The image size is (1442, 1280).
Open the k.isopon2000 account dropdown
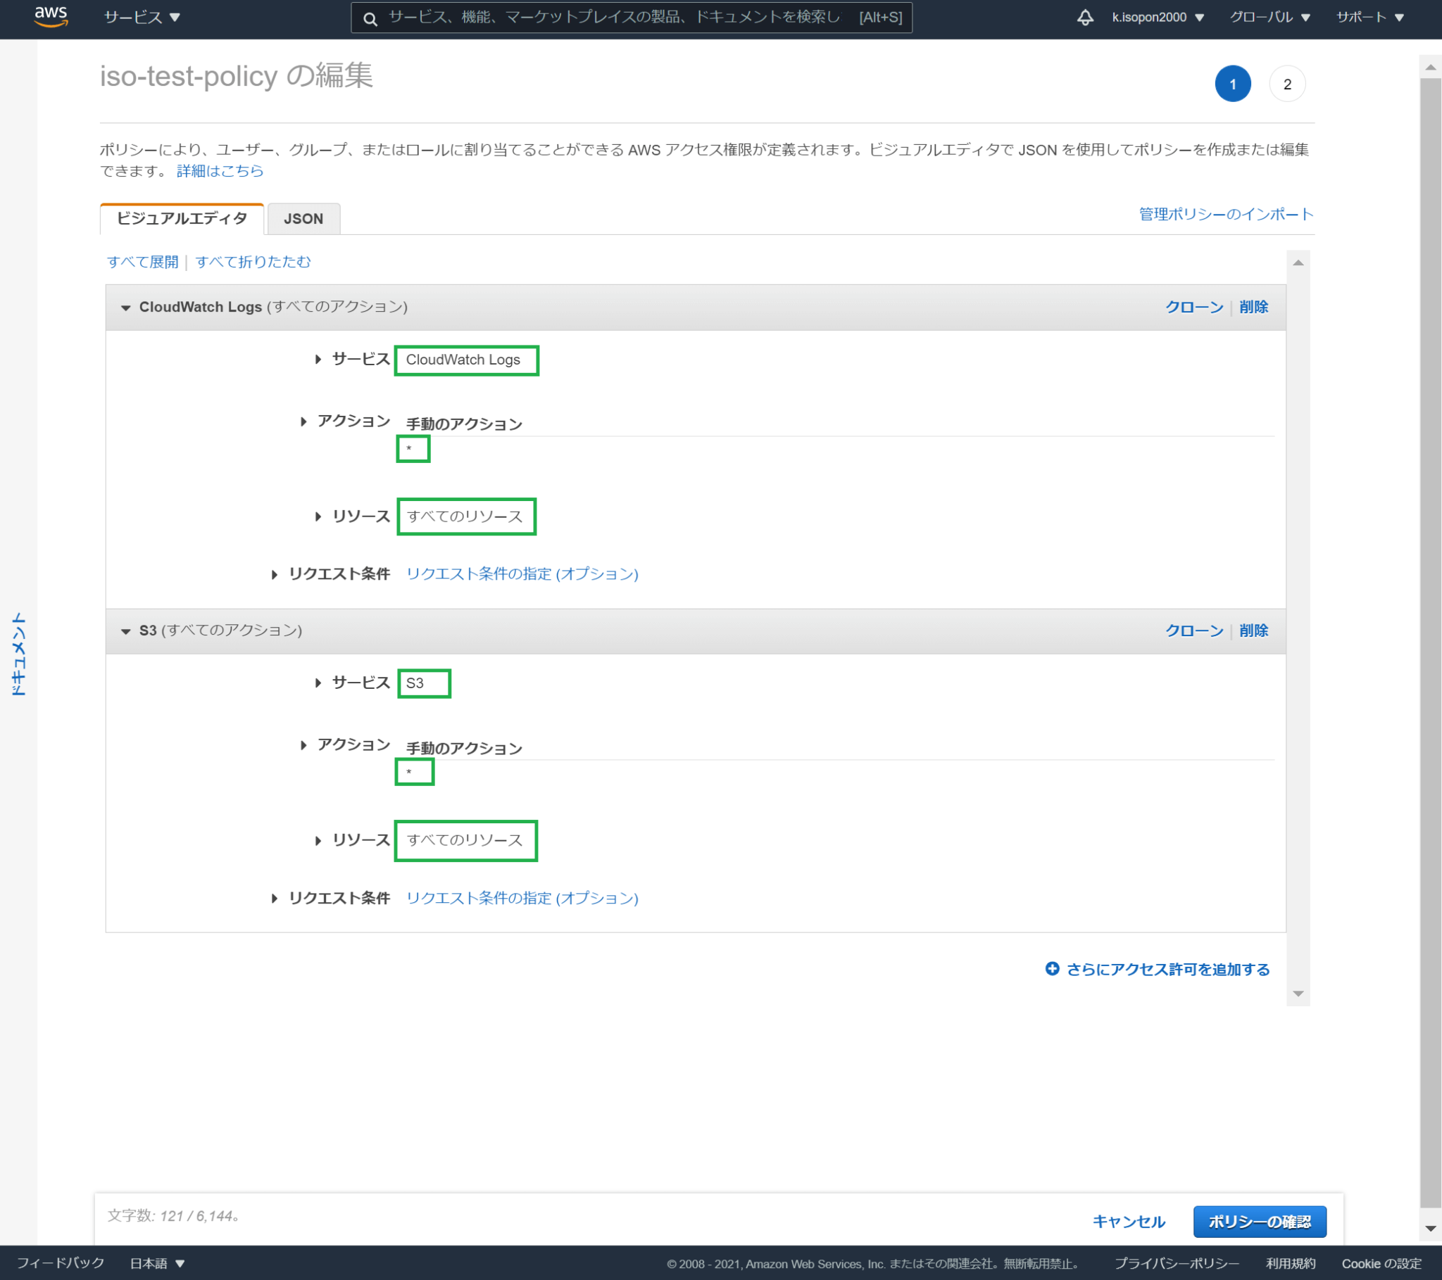pyautogui.click(x=1156, y=17)
